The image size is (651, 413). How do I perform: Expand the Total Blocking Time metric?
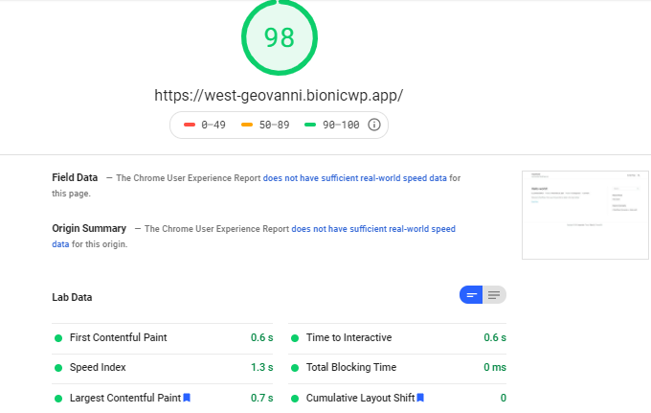click(x=397, y=368)
